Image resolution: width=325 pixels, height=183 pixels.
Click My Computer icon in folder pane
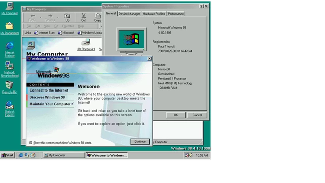point(31,45)
